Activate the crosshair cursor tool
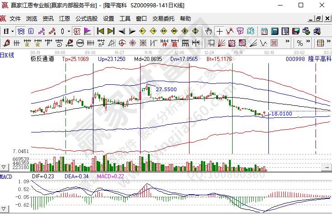The image size is (332, 214). (x=219, y=31)
